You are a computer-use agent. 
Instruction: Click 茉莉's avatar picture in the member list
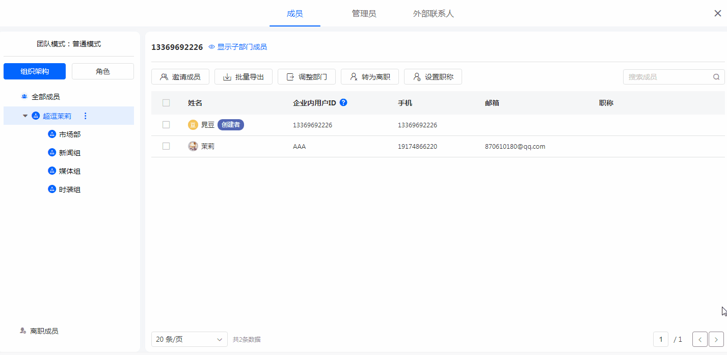click(x=193, y=146)
